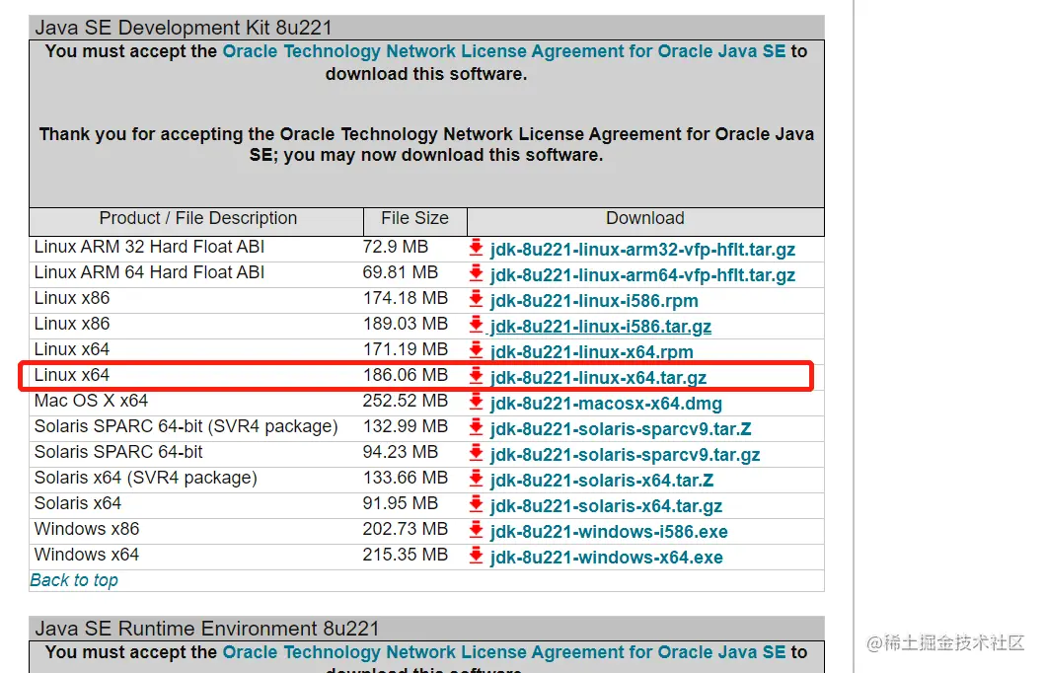The height and width of the screenshot is (673, 1045).
Task: Select the '91.95 MB' file size
Action: click(400, 503)
